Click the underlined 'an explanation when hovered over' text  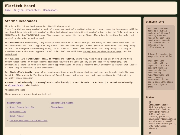point(102,52)
